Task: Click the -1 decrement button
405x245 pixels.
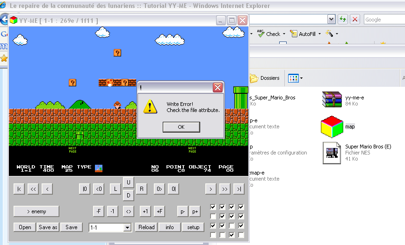Action: (112, 211)
